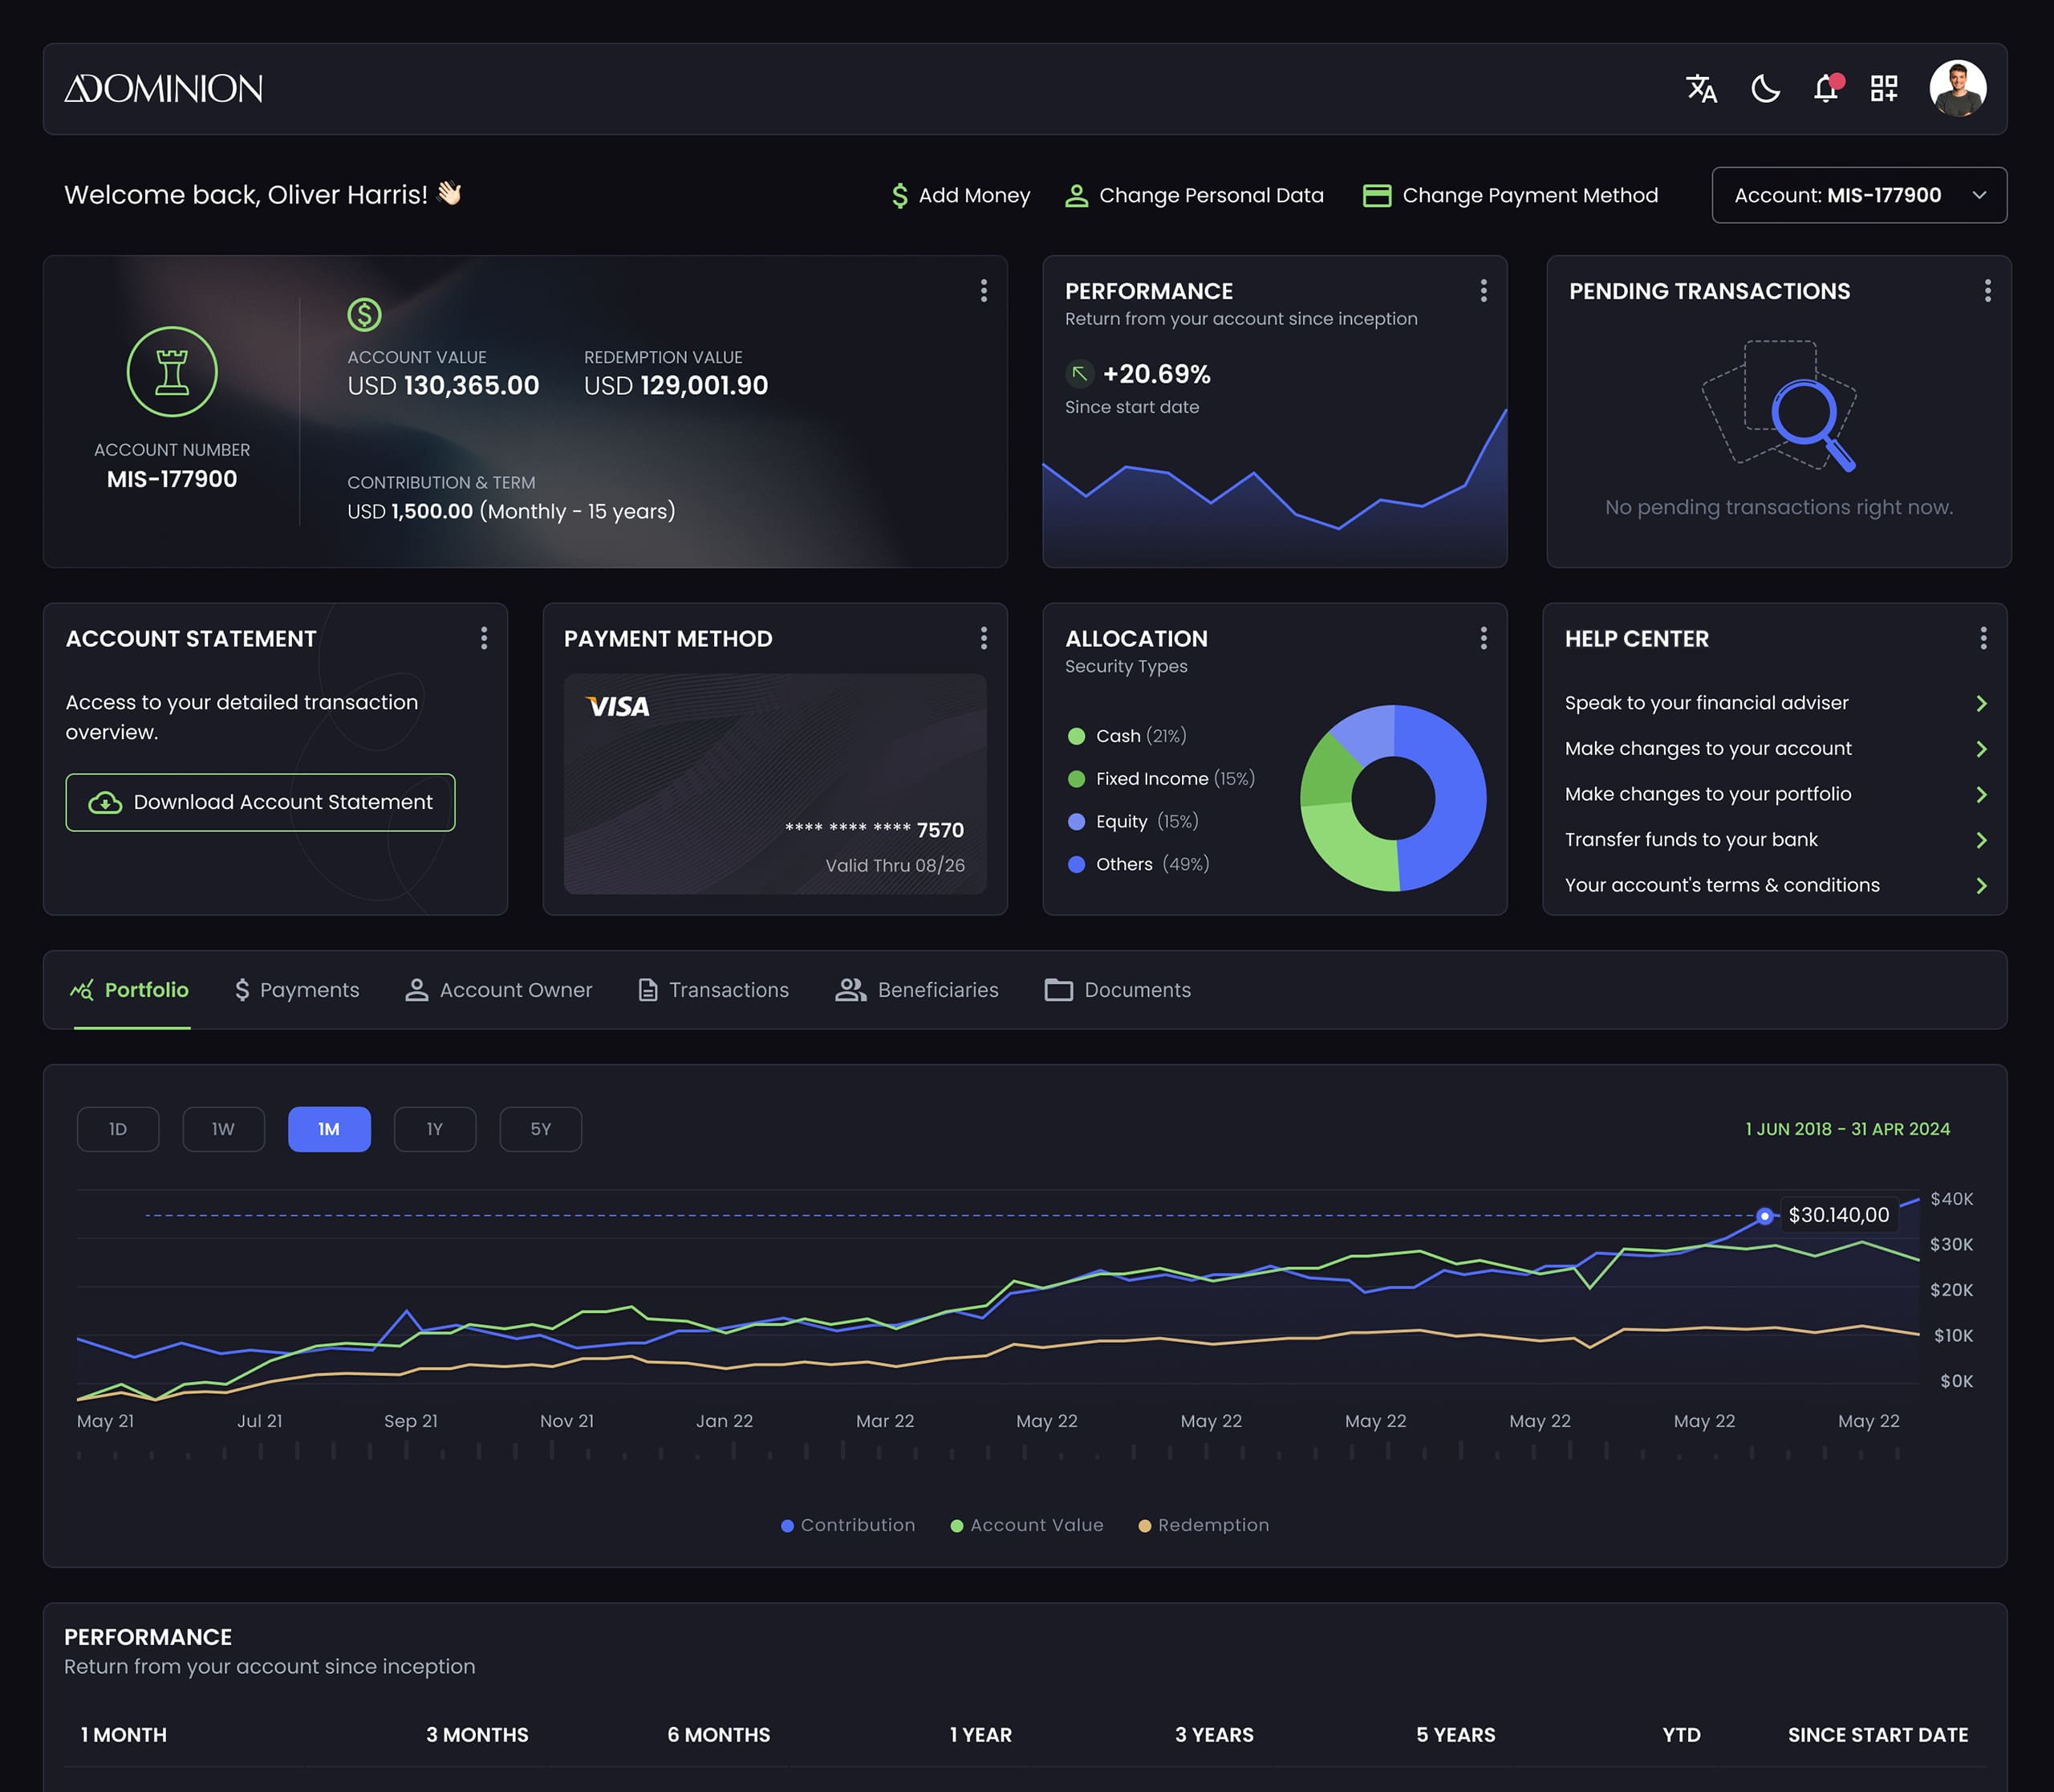The image size is (2054, 1792).
Task: Expand Transfer funds to your bank
Action: tap(1981, 840)
